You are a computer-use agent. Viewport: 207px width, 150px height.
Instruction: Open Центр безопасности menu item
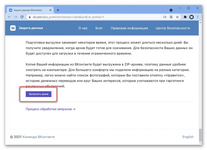pos(173,28)
